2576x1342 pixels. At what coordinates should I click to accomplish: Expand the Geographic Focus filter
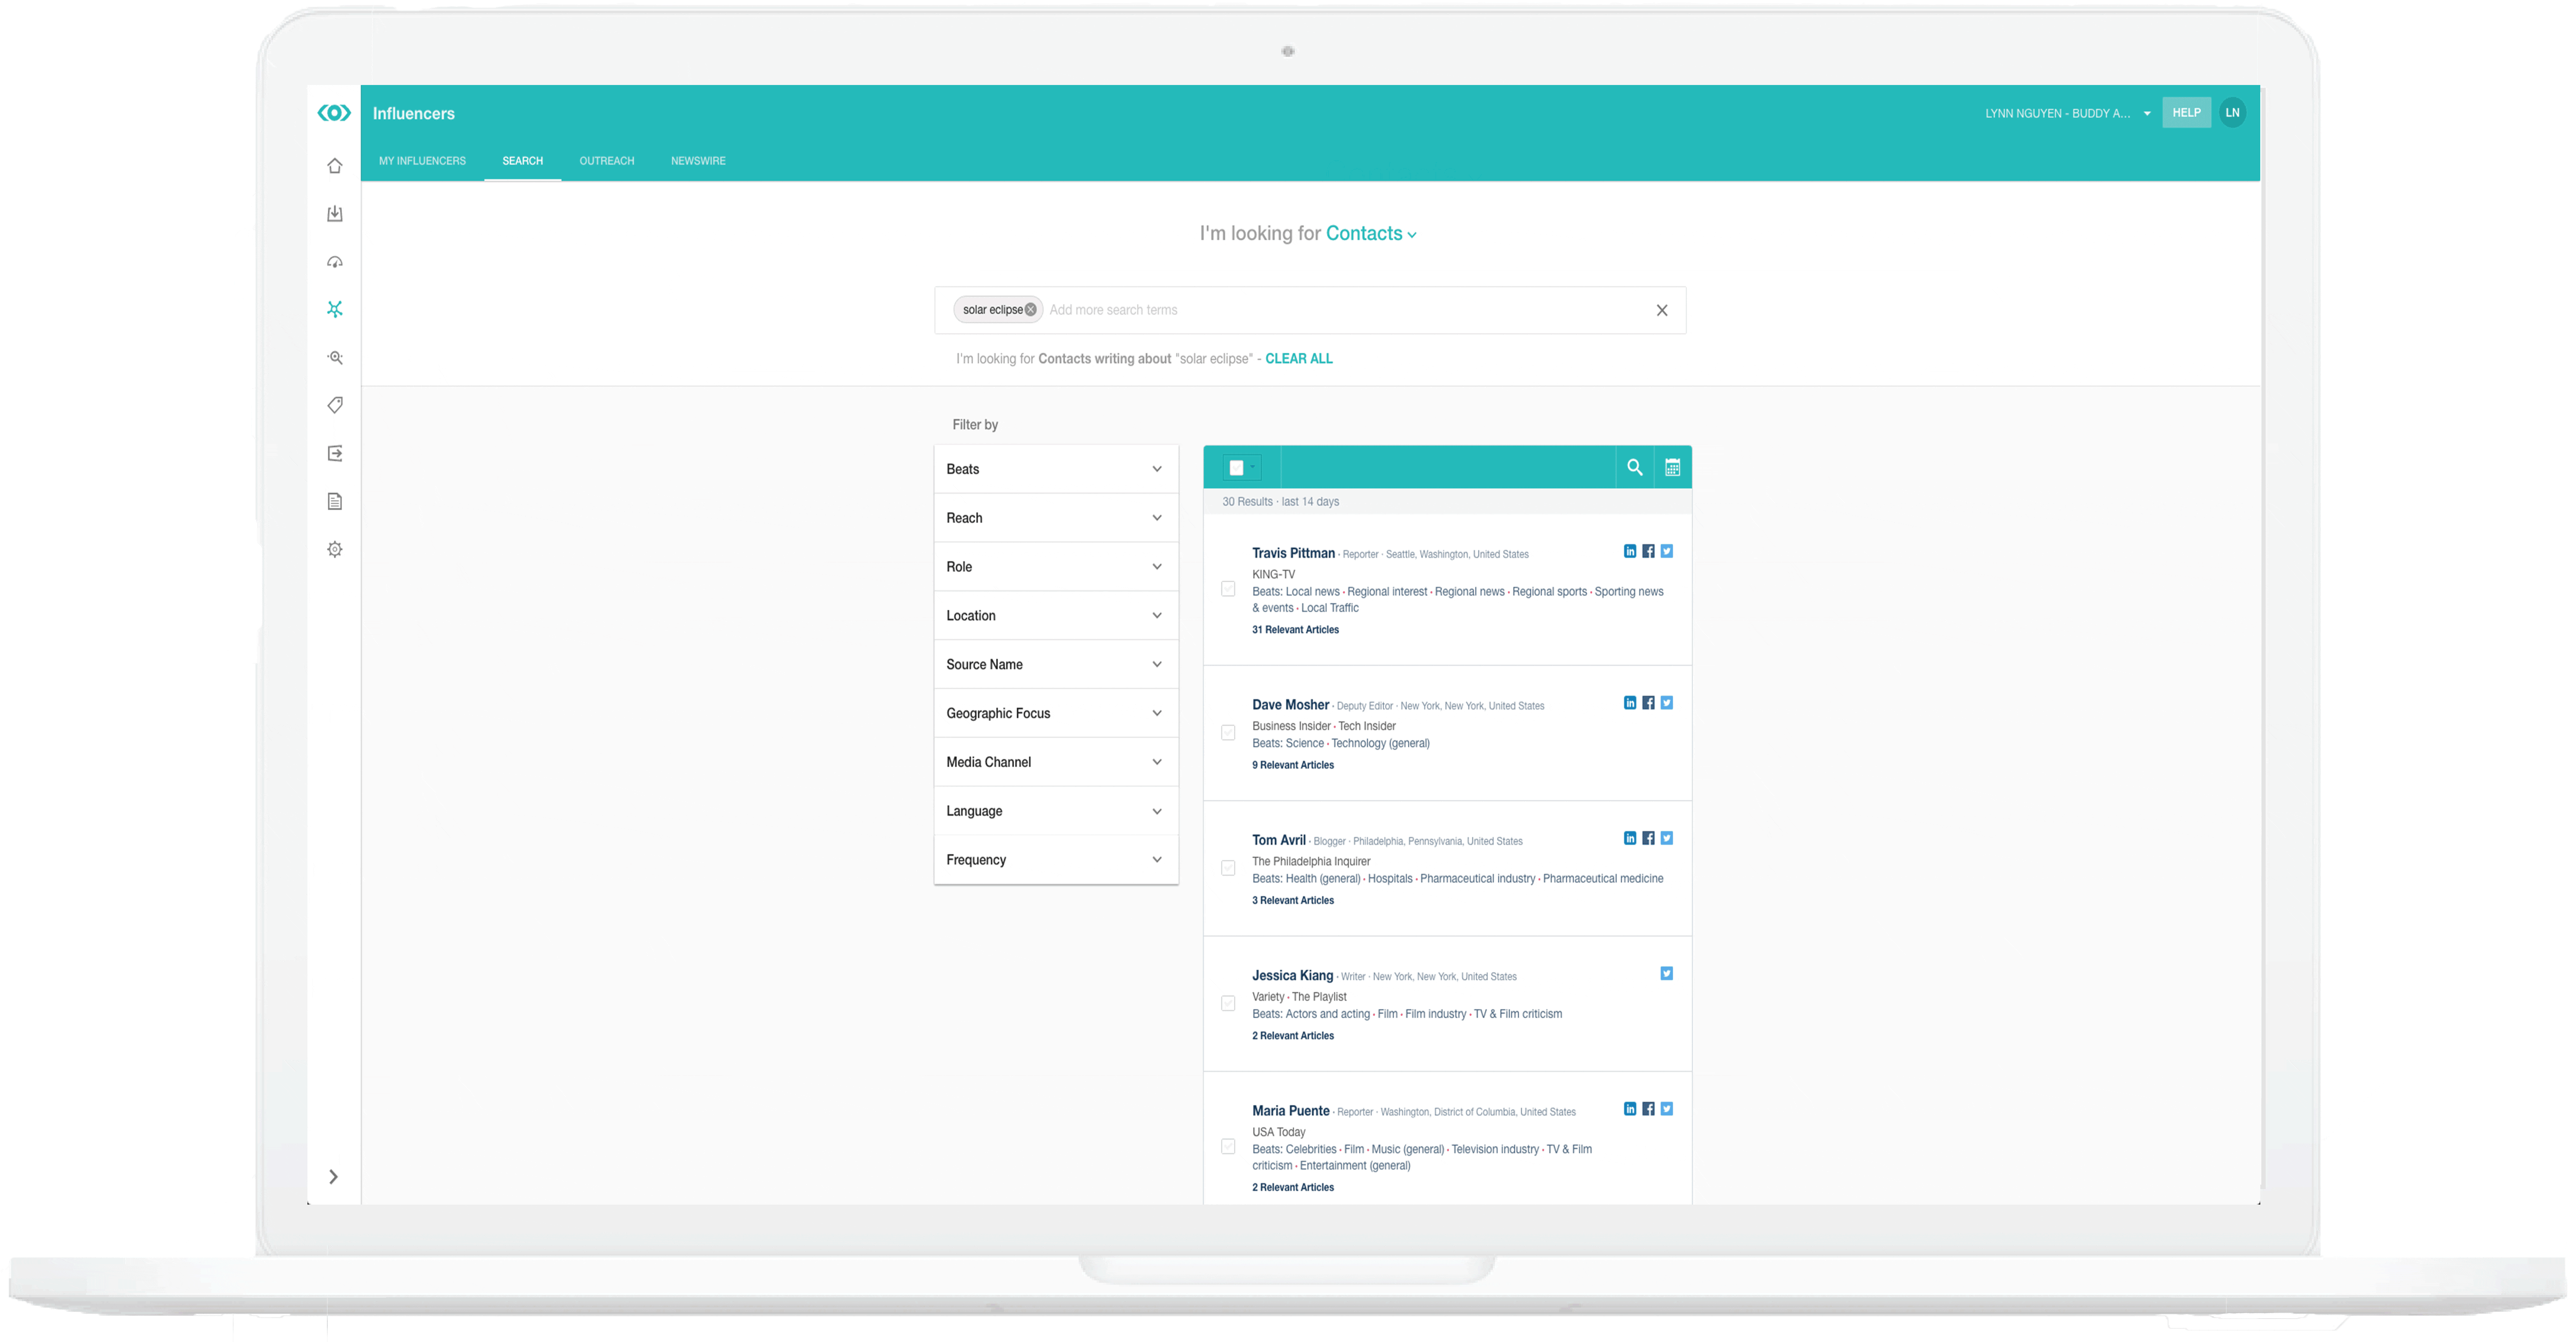pos(1056,713)
